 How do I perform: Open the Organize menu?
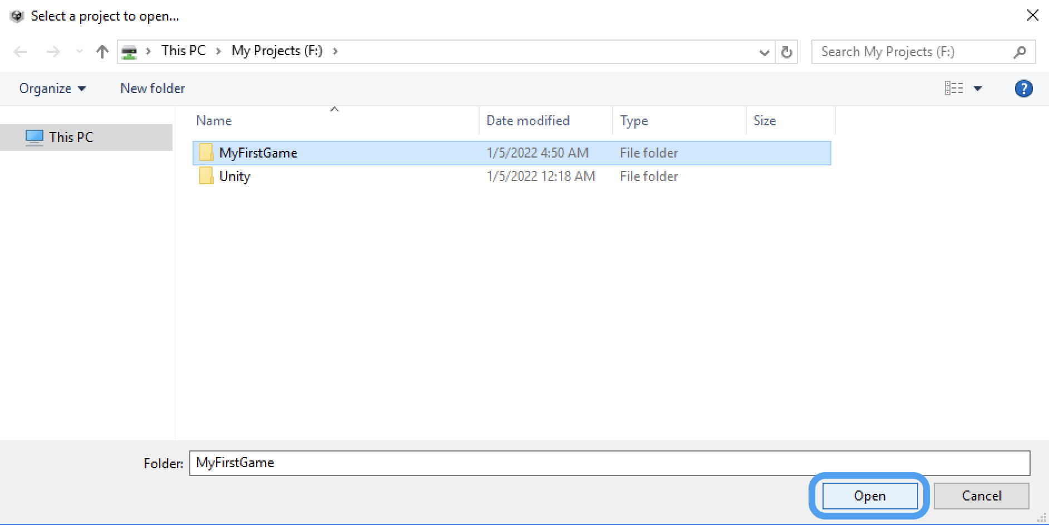pyautogui.click(x=52, y=89)
